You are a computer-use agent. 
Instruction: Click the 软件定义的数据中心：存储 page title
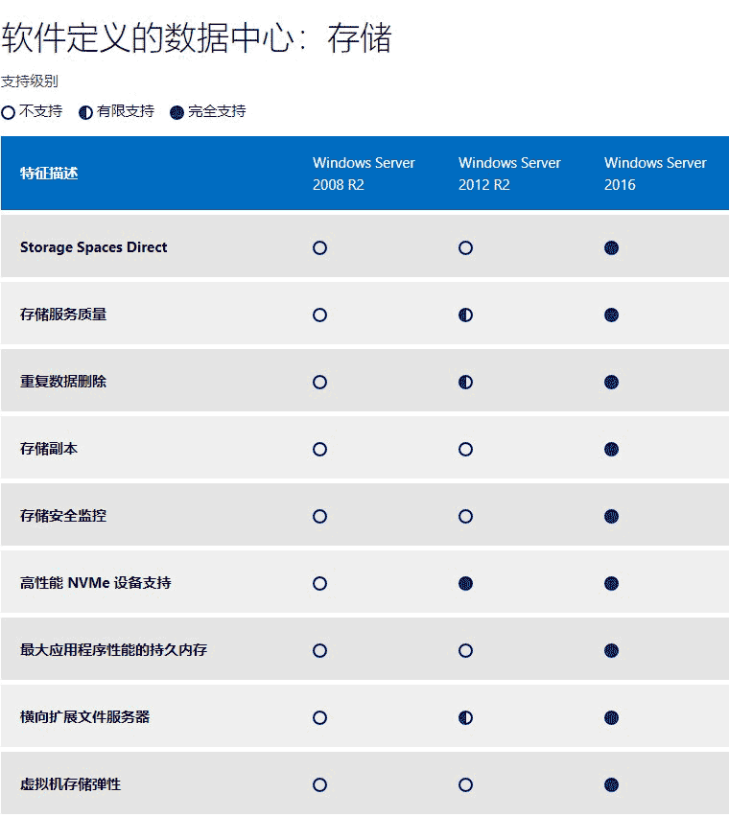(x=197, y=38)
